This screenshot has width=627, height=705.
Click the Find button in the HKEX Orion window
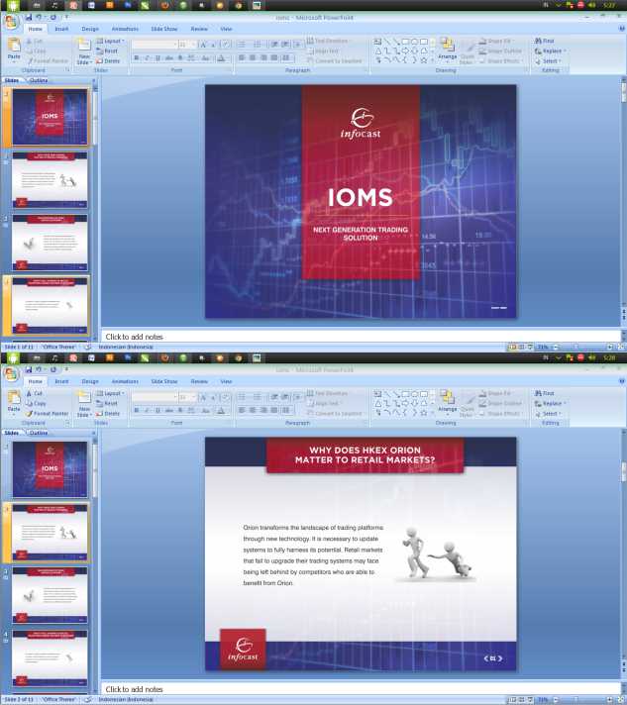point(544,393)
